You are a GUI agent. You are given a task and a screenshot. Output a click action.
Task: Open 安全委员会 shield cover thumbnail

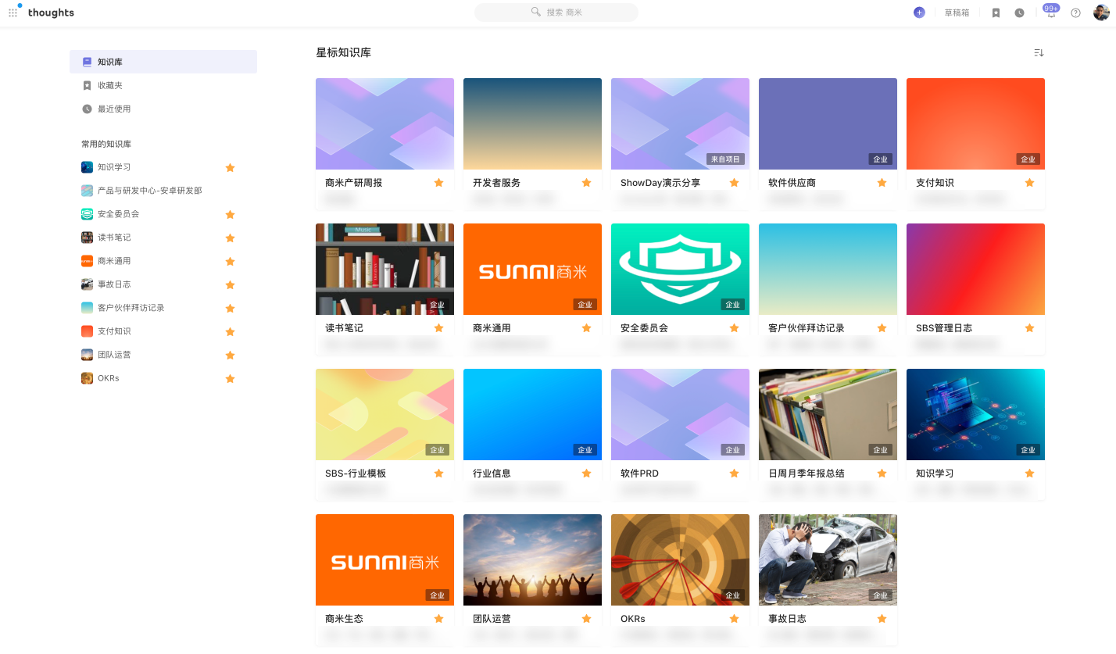pos(680,269)
